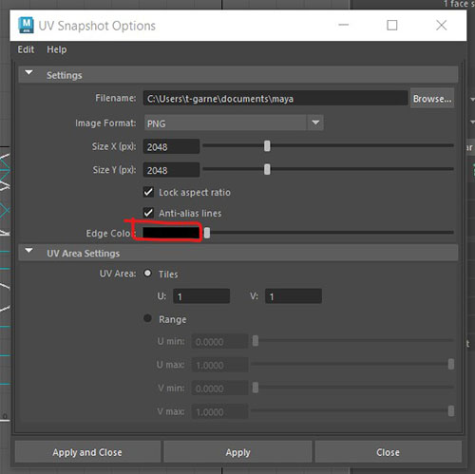Click the Anti-alias lines label
Image resolution: width=475 pixels, height=474 pixels.
pyautogui.click(x=190, y=214)
